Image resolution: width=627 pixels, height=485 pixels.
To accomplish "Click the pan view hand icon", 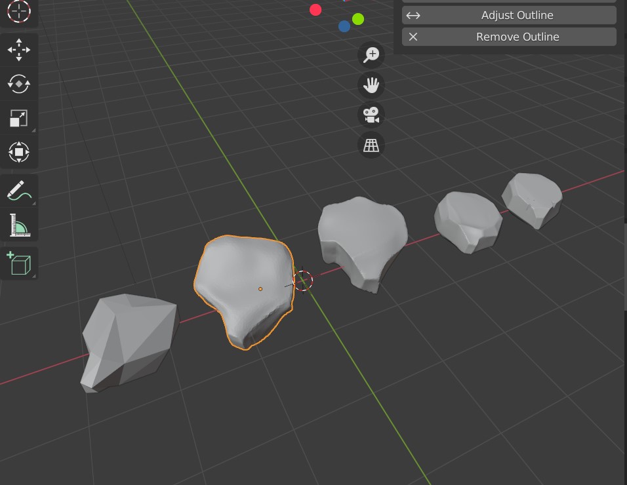I will coord(371,85).
